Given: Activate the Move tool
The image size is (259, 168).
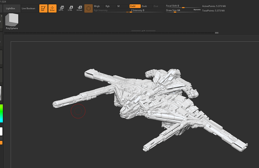Looking at the screenshot, I should click(61, 9).
